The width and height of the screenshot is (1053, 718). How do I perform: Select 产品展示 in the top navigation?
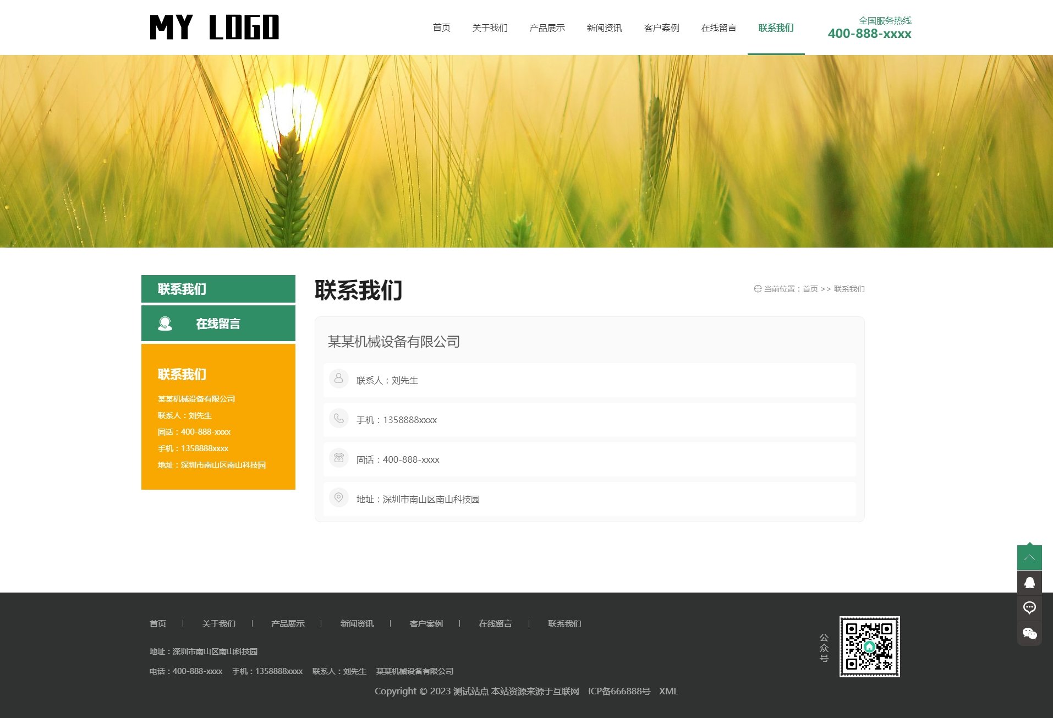[x=546, y=28]
